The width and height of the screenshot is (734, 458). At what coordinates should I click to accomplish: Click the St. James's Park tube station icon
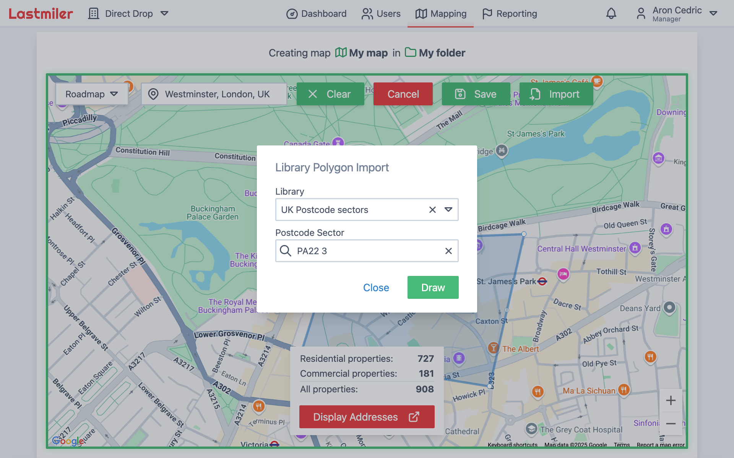(542, 282)
